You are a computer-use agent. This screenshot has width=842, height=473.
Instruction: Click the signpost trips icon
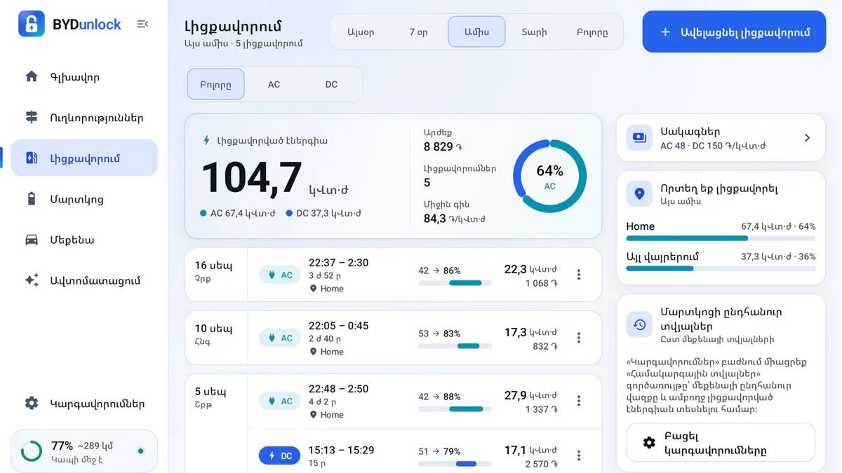[x=32, y=117]
